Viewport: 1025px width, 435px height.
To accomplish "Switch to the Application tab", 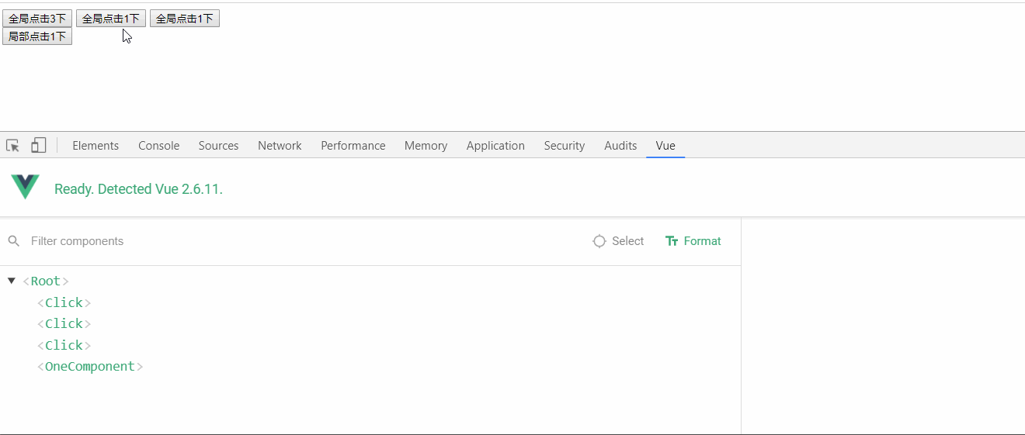I will pos(495,146).
